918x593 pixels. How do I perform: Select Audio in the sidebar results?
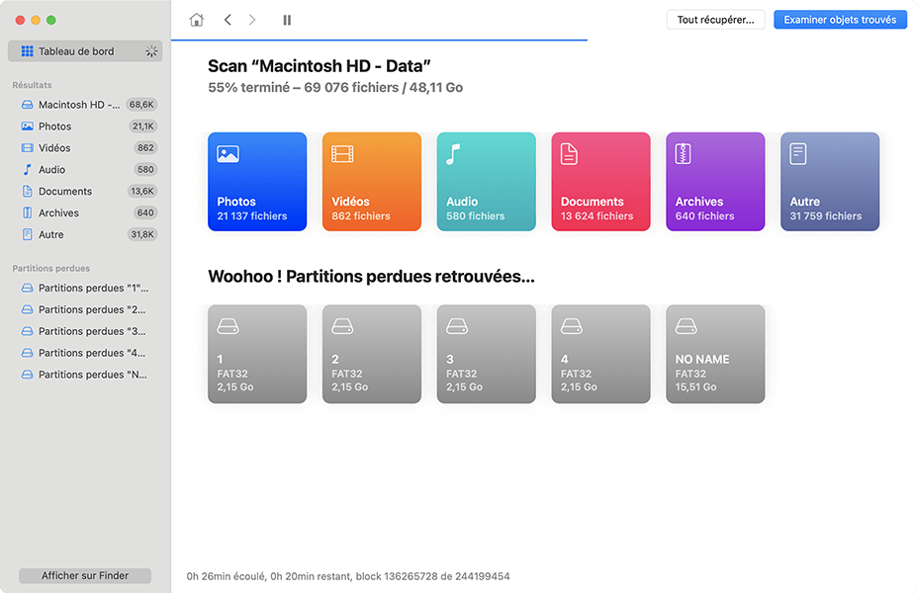[85, 170]
